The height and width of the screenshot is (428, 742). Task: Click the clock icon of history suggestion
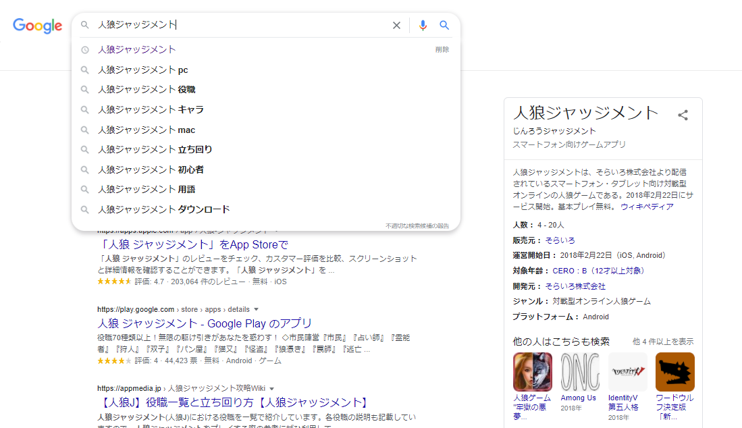pyautogui.click(x=84, y=50)
